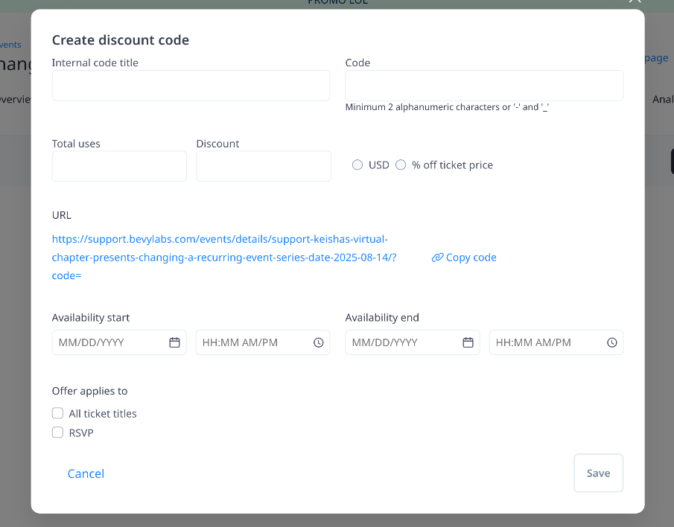Focus the Availability start date field
Screen dimensions: 674x527
pos(108,342)
